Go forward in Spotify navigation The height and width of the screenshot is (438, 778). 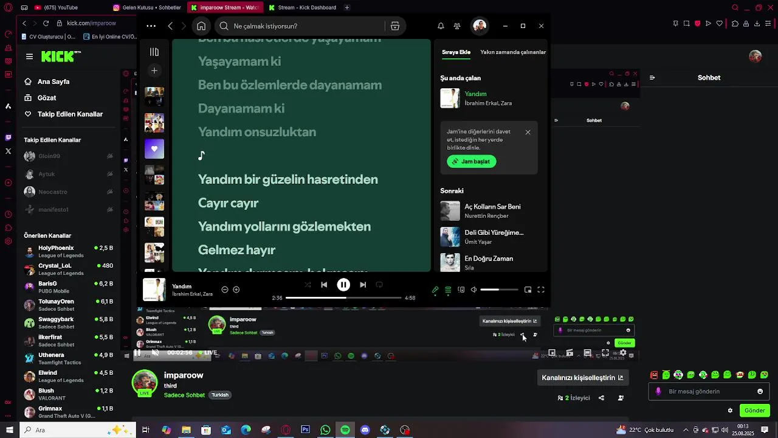[185, 26]
